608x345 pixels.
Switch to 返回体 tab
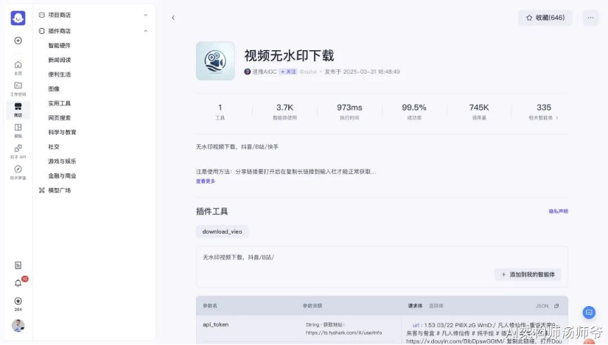[x=436, y=306]
